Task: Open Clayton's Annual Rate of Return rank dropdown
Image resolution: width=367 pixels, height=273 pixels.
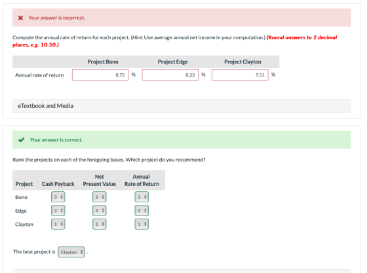Action: (142, 224)
